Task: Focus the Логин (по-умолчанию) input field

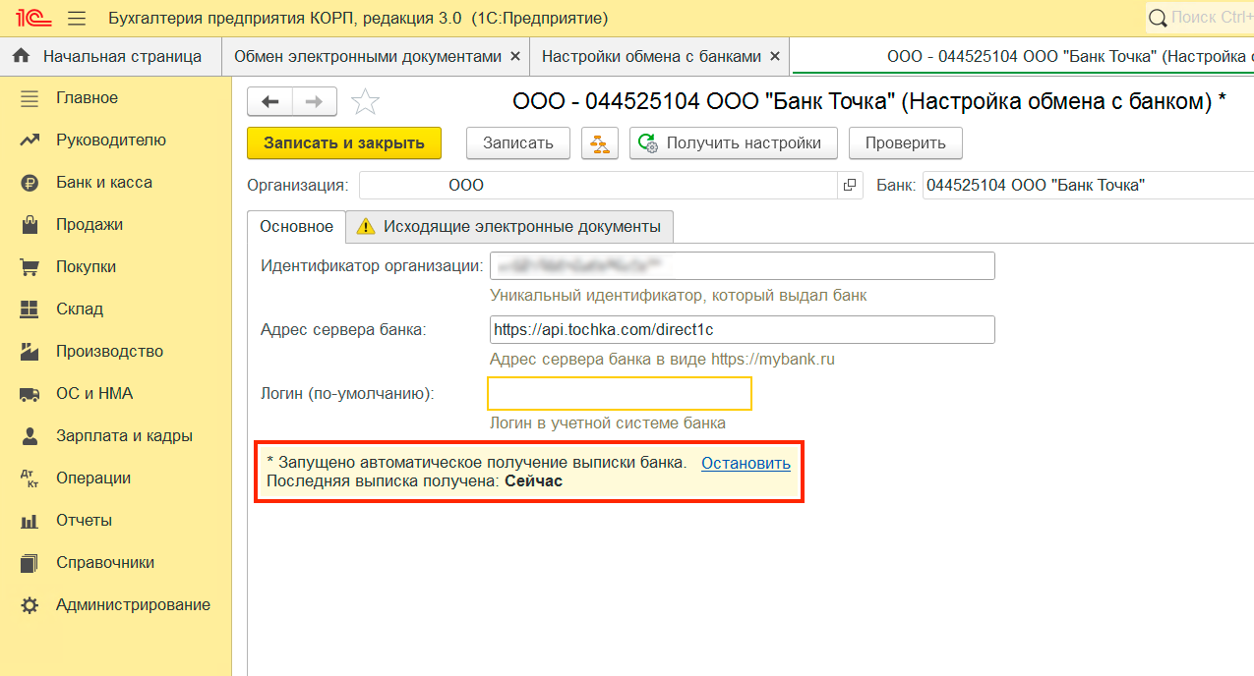Action: [620, 394]
